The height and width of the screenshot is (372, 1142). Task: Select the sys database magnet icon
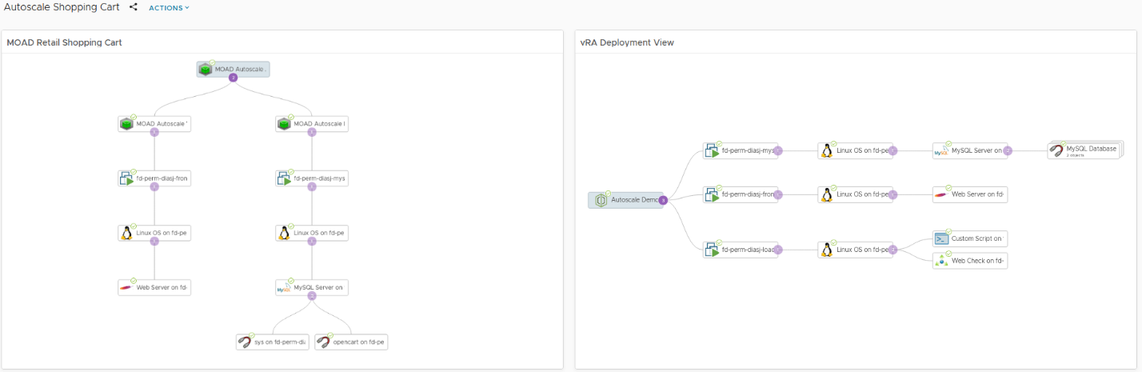click(244, 342)
